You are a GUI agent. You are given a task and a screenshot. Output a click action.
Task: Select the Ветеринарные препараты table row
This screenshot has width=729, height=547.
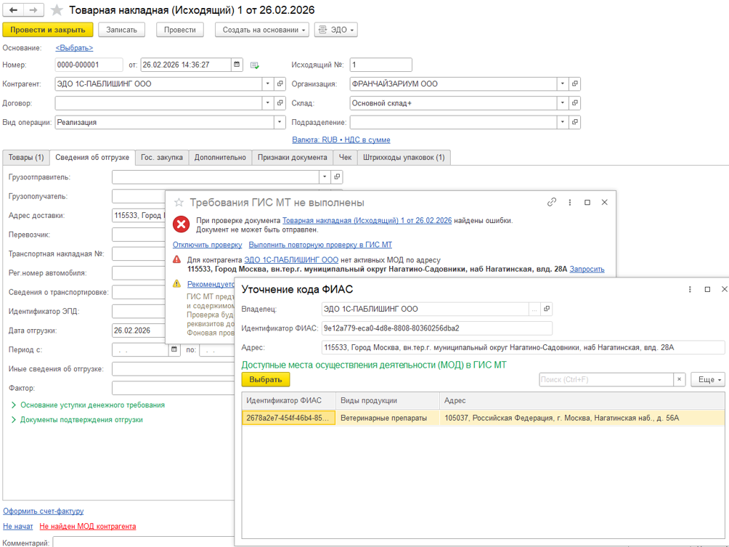(384, 418)
